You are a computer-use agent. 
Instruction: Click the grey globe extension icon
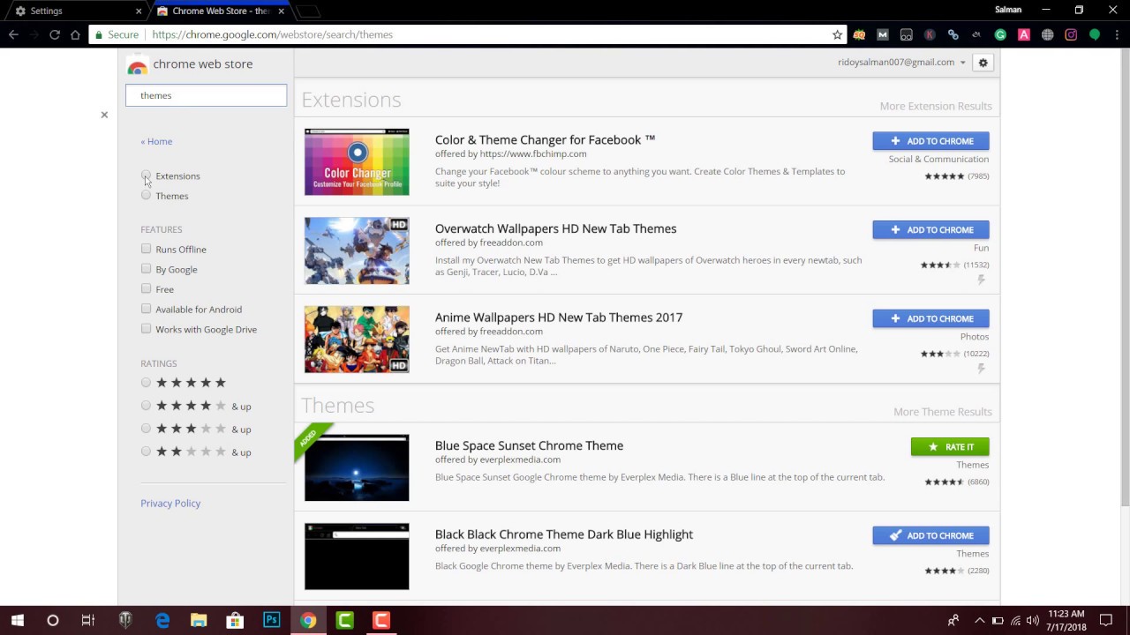1047,34
